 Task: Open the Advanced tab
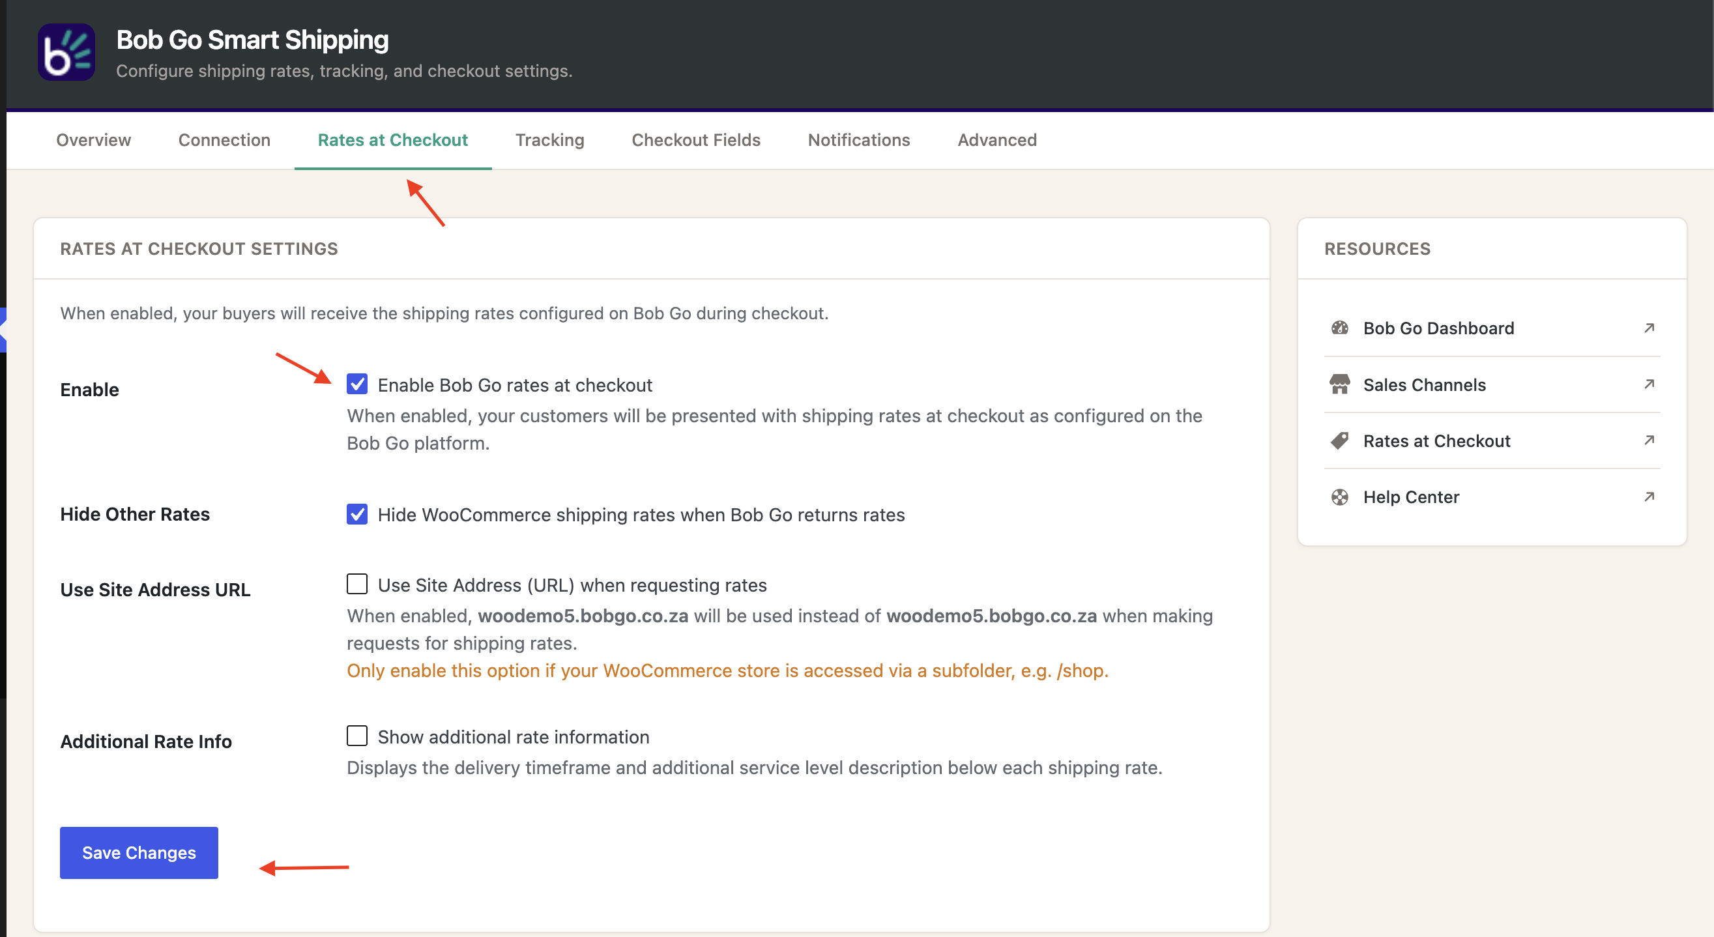pos(997,139)
